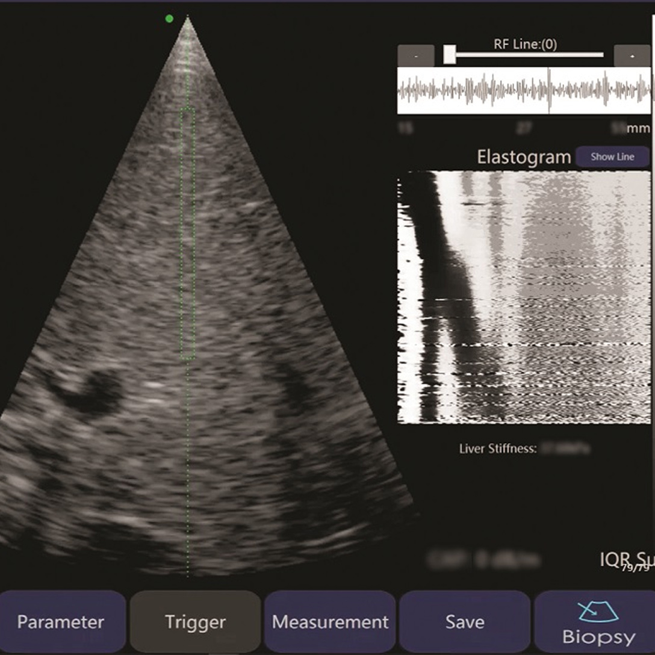Save the current scan

coord(465,622)
